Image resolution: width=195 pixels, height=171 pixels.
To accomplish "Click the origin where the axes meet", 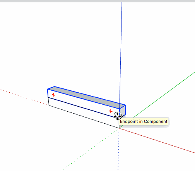I will coord(119,128).
